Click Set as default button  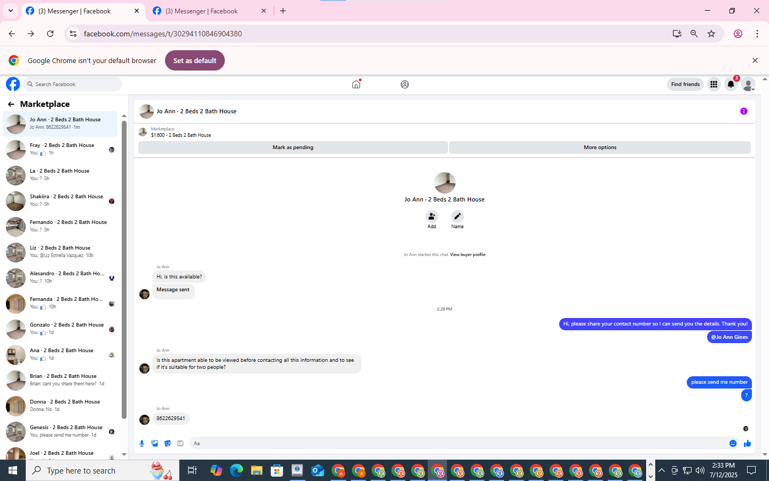point(195,60)
